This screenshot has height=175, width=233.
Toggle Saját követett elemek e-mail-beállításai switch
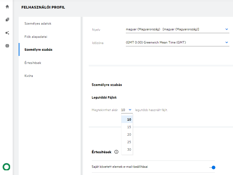pos(213,167)
